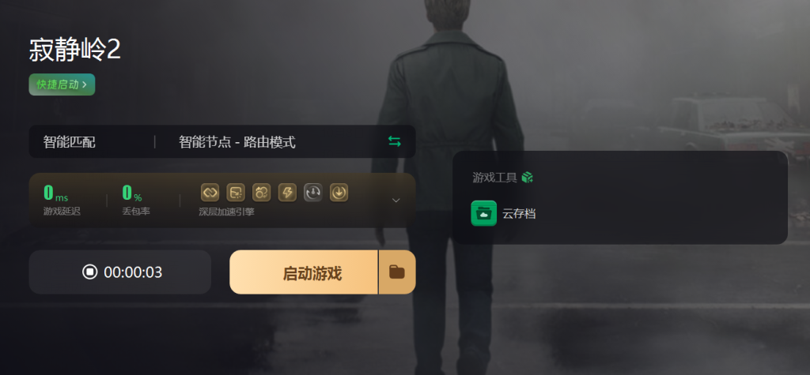Click the 游戏工具 section header
This screenshot has width=810, height=375.
(x=495, y=178)
